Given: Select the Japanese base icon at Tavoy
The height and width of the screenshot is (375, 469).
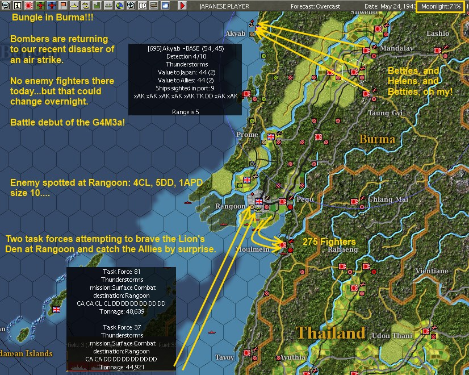Looking at the screenshot, I should tap(247, 353).
